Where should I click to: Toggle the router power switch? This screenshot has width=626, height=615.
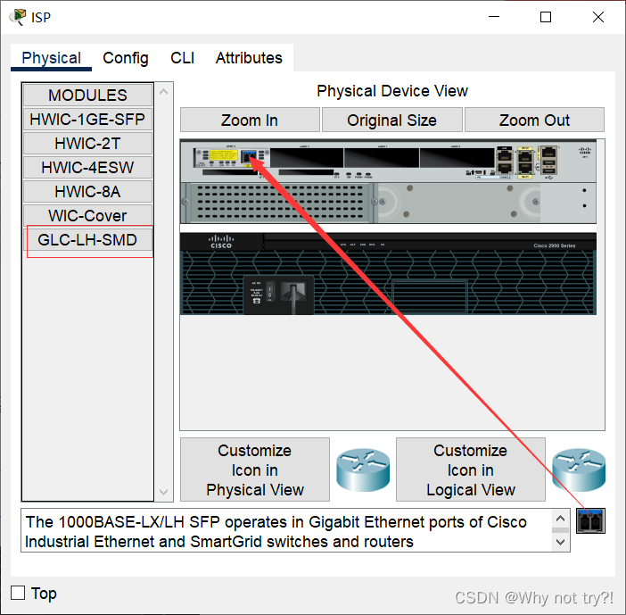point(269,293)
